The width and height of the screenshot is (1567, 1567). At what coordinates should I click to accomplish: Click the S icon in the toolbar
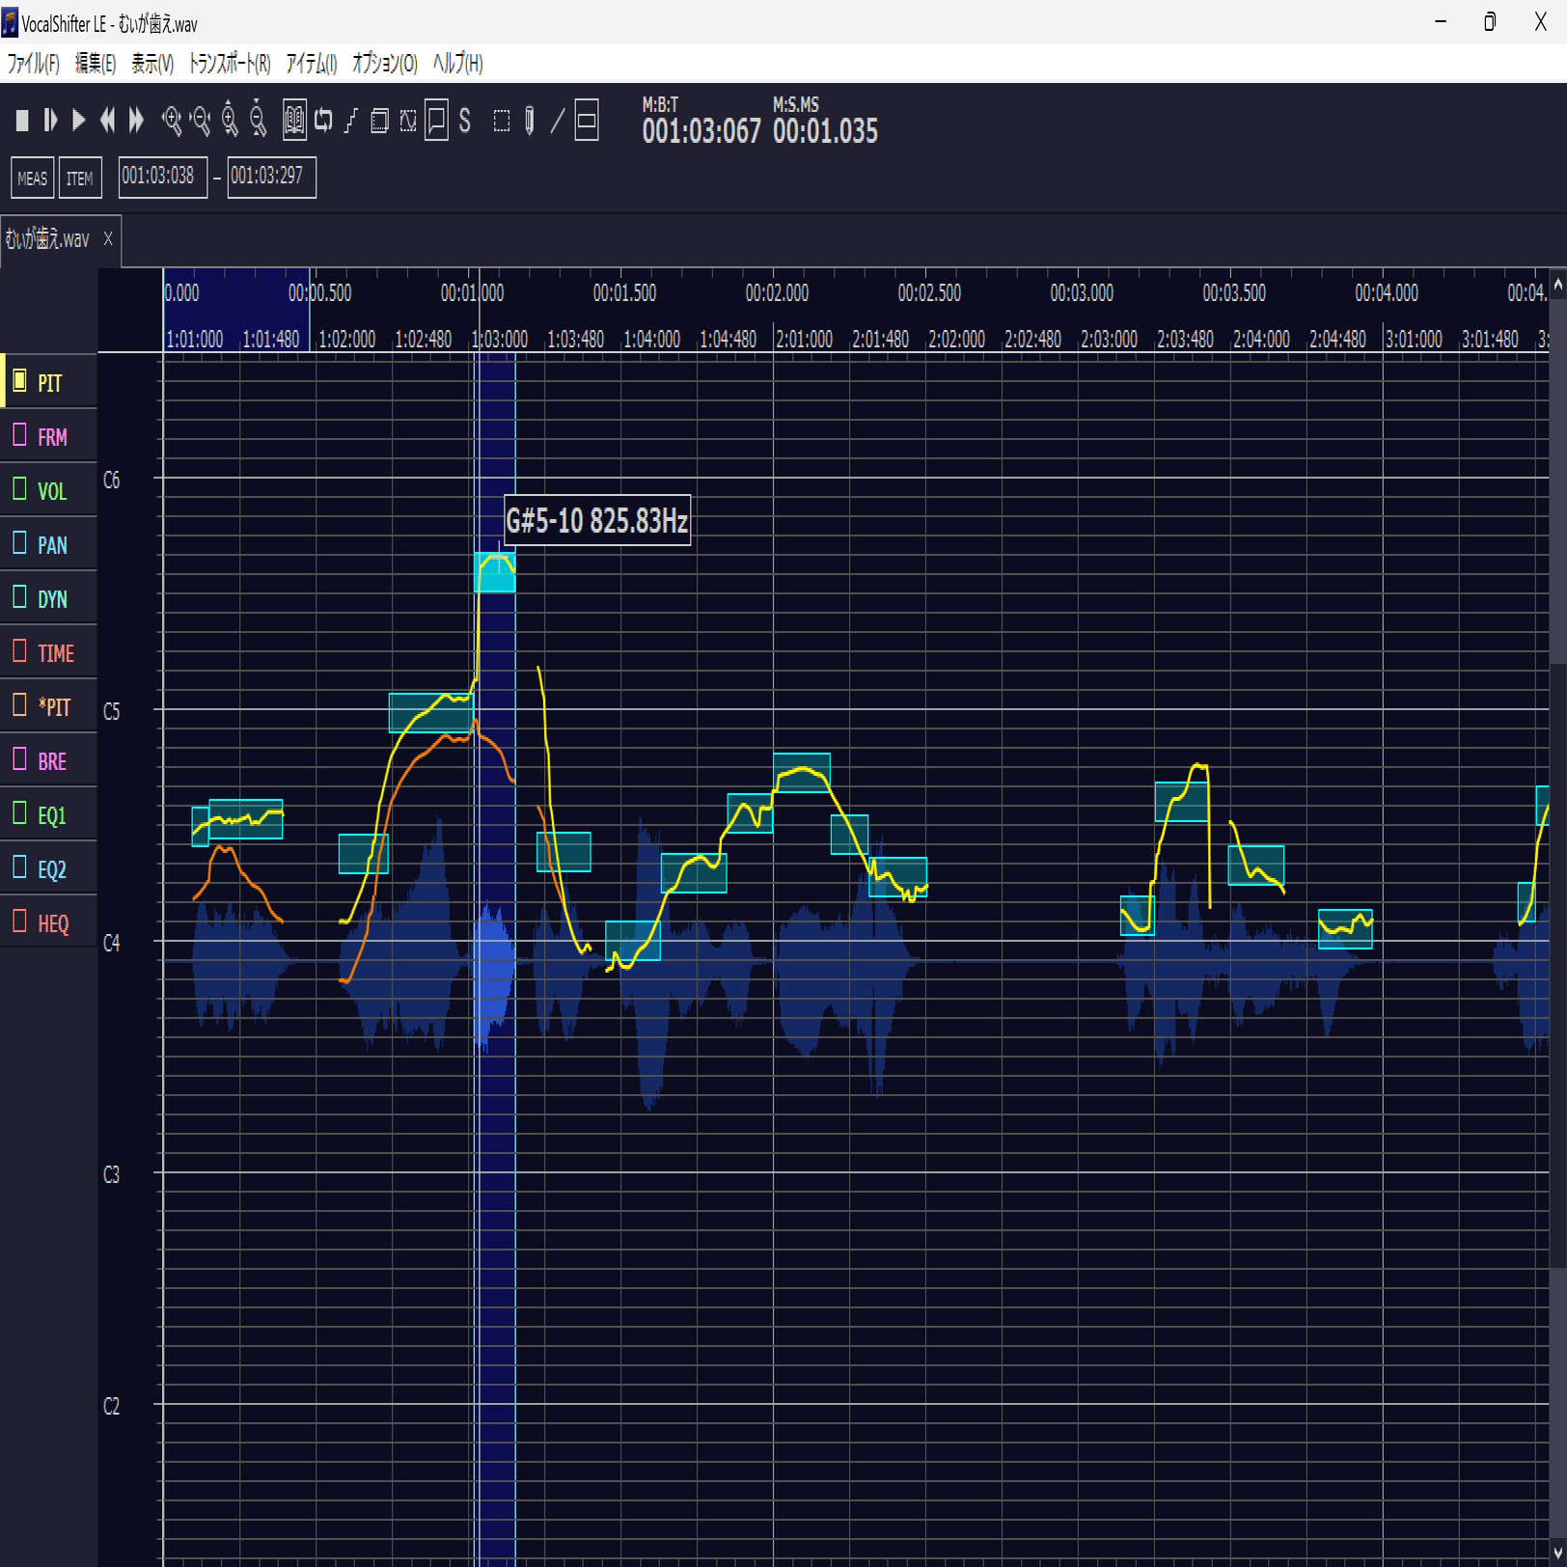(x=465, y=121)
